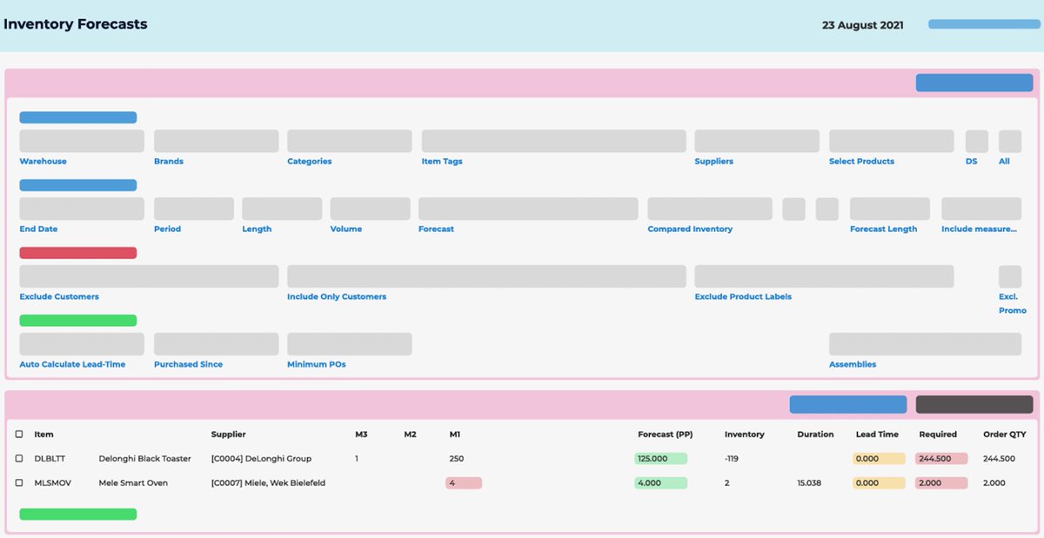Click the Volume field
The height and width of the screenshot is (538, 1044).
[x=370, y=209]
